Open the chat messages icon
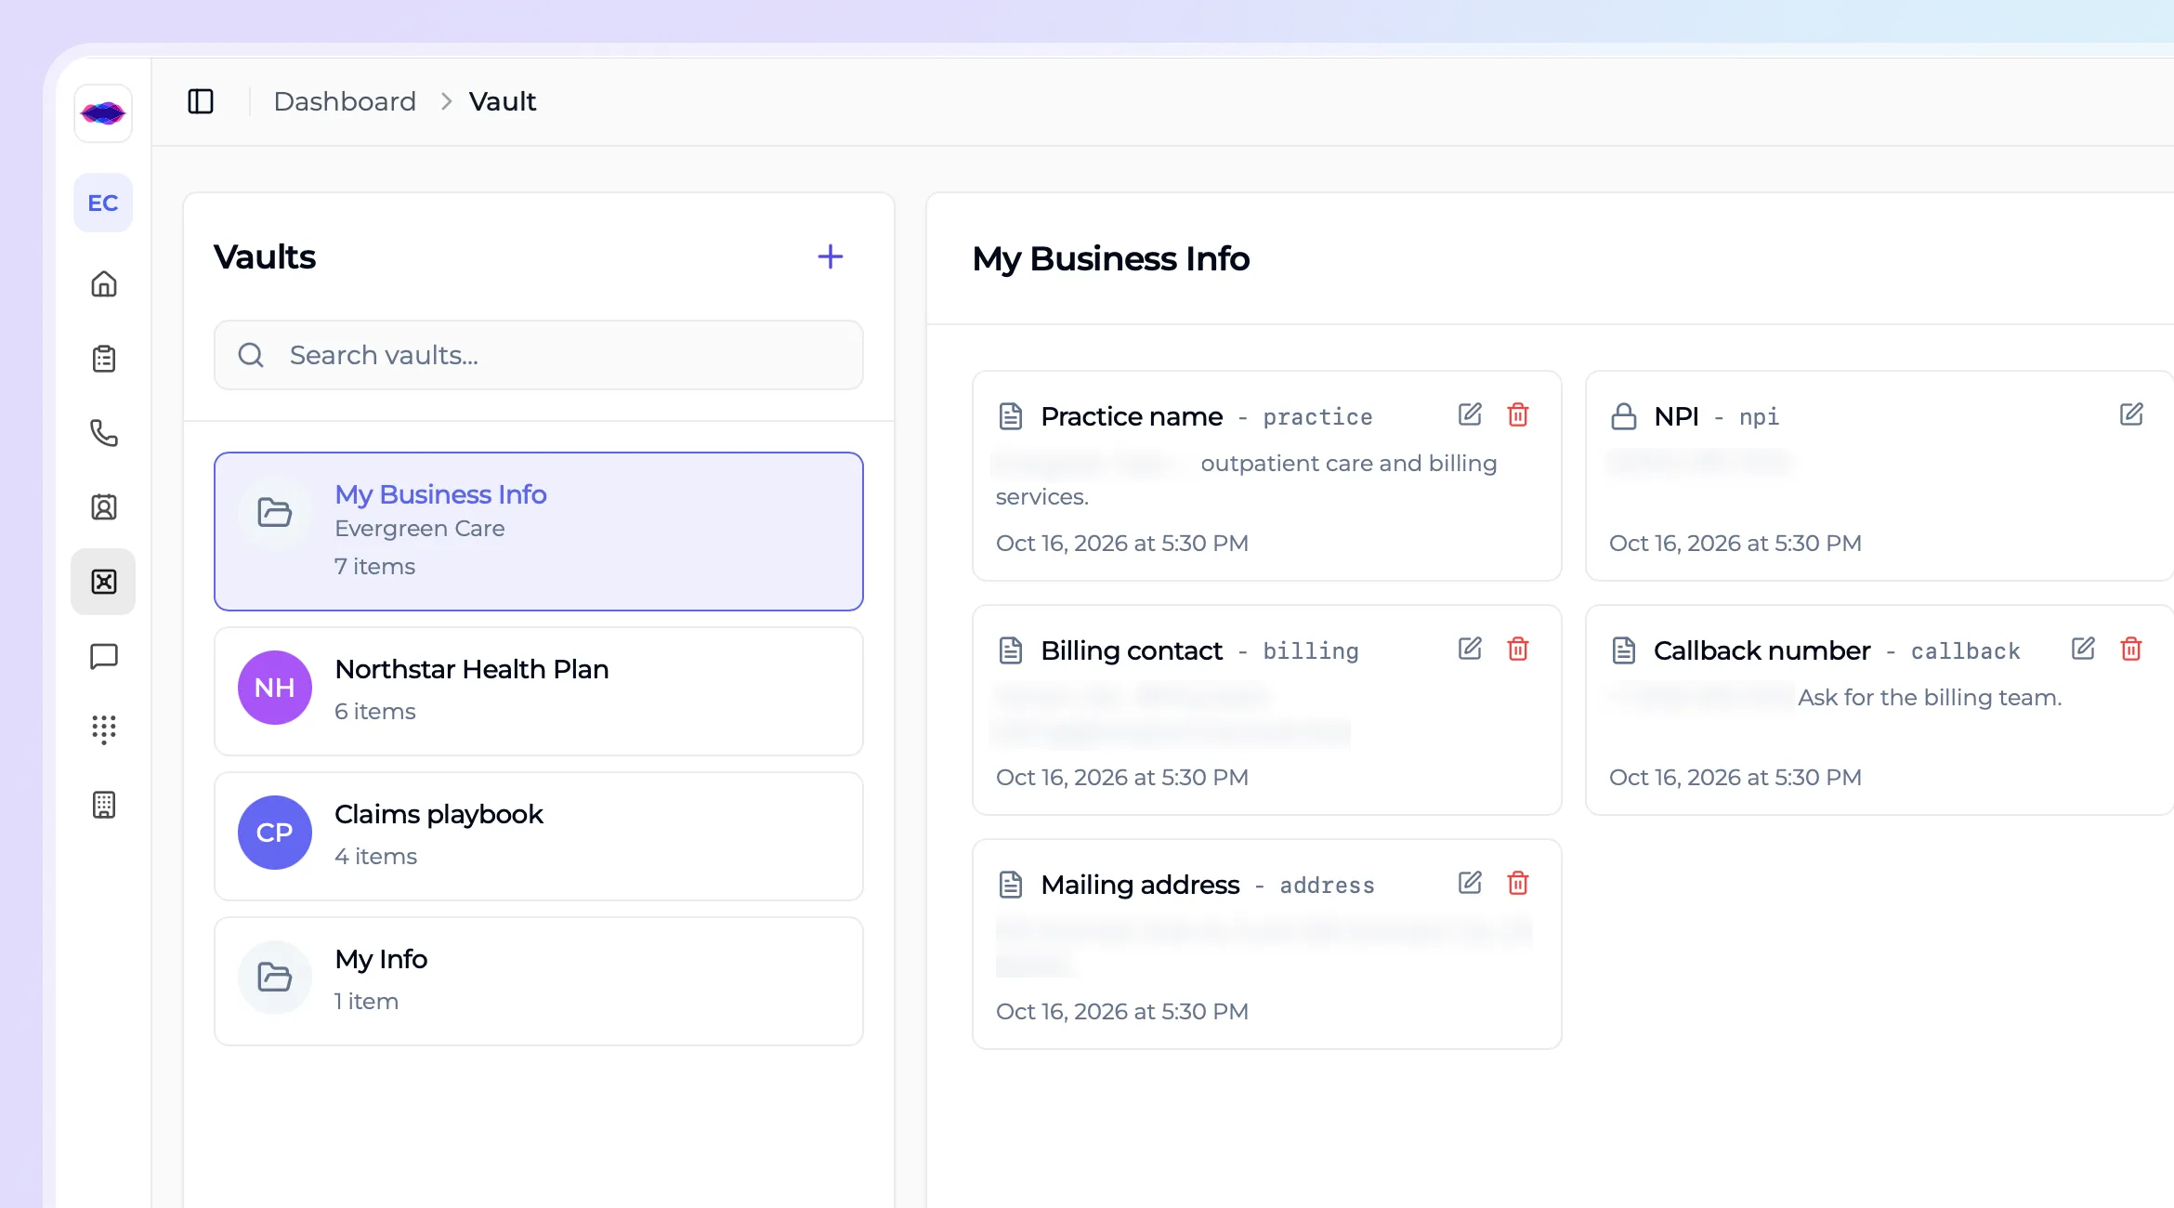The image size is (2174, 1208). (x=103, y=656)
